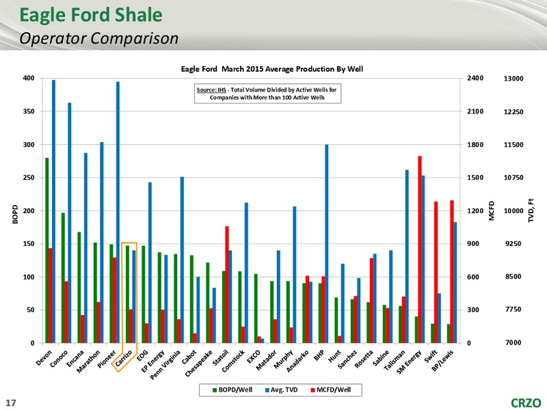Click the 'Talisman' axis label
This screenshot has width=547, height=410.
[395, 360]
